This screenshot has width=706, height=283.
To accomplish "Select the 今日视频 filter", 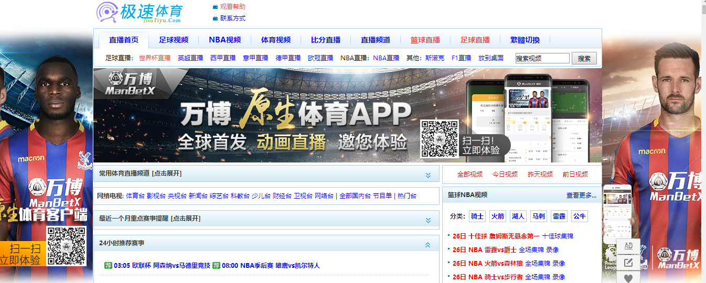I will (x=505, y=175).
